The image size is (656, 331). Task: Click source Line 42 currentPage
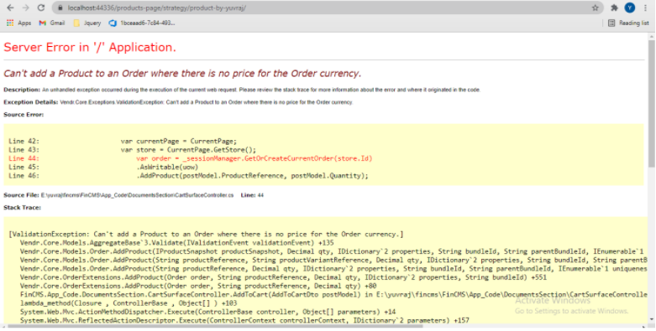[123, 141]
